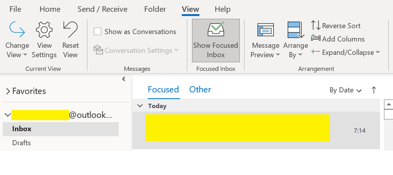Toggle sort direction arrow next to By Date

374,90
